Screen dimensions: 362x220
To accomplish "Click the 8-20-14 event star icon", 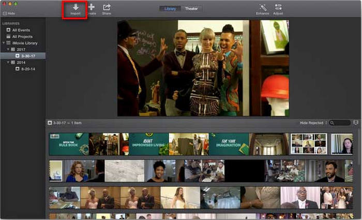I will [17, 69].
